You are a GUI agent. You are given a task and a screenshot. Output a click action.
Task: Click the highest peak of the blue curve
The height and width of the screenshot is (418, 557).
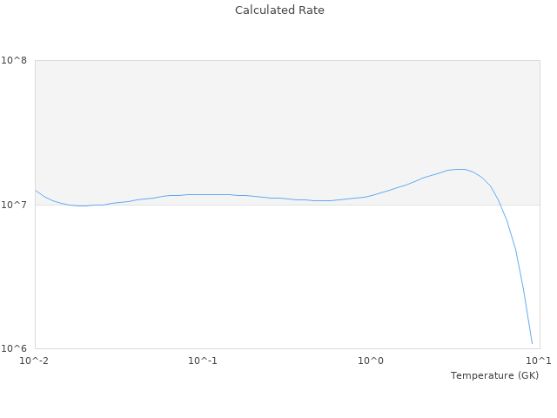(461, 169)
